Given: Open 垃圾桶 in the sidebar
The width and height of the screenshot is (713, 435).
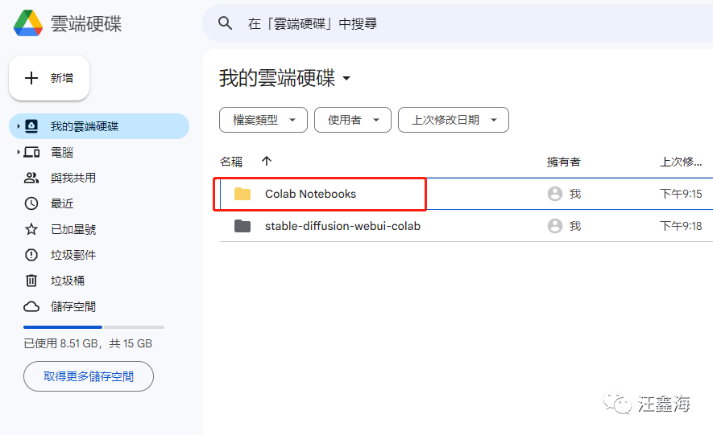Looking at the screenshot, I should click(x=68, y=281).
